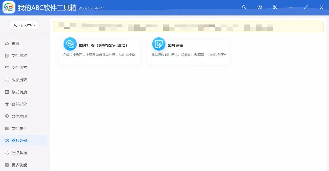Click the yellow notice banner
Viewport: 329px width, 171px height.
(189, 27)
